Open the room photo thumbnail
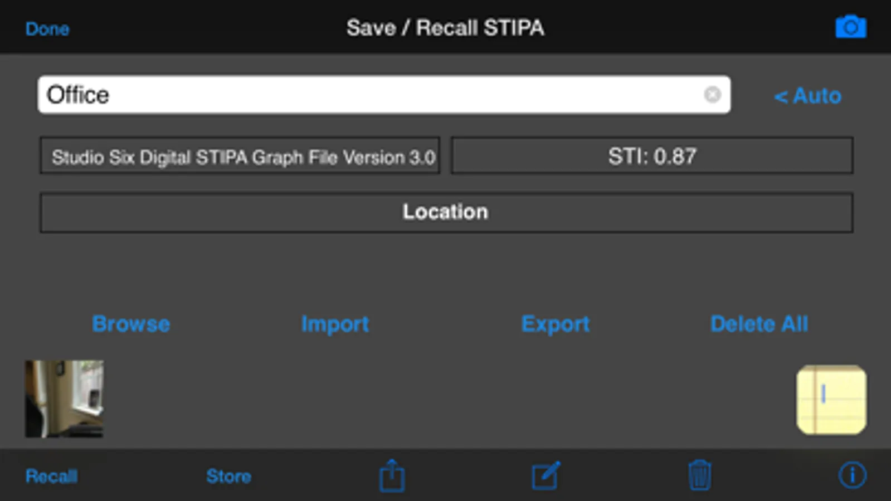Viewport: 891px width, 501px height. click(64, 399)
